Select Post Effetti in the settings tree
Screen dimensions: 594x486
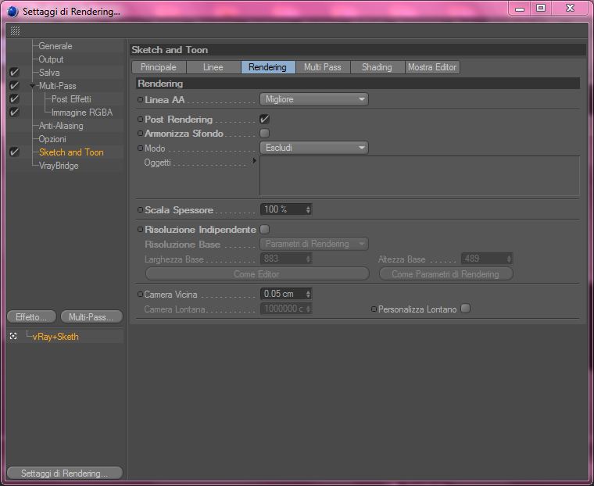pos(72,99)
